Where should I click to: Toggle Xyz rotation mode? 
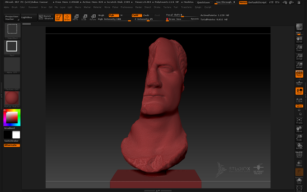coord(299,106)
